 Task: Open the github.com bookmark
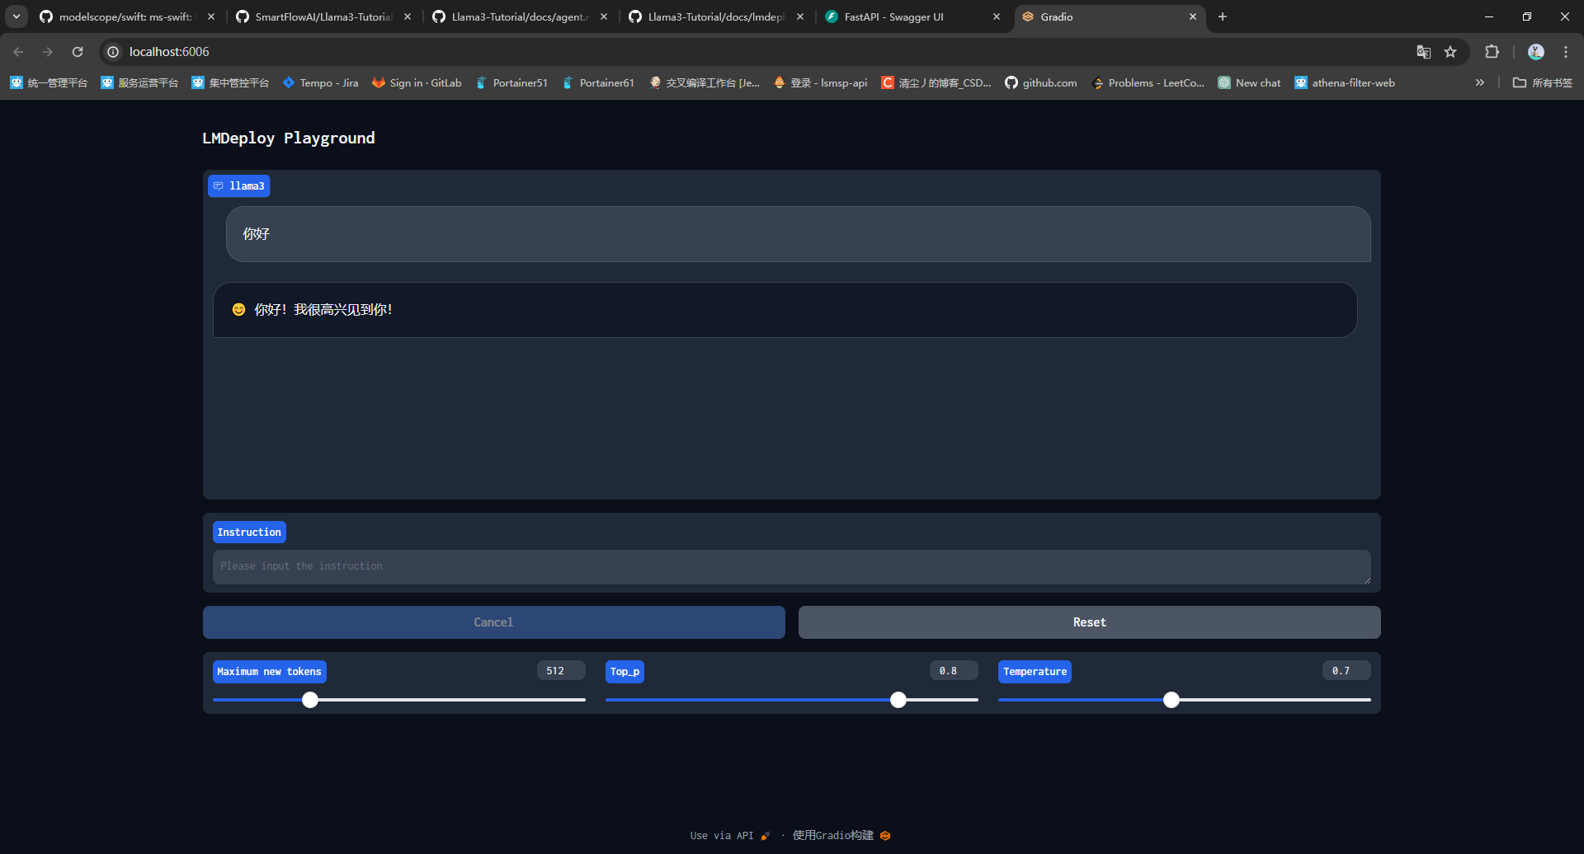click(x=1041, y=82)
